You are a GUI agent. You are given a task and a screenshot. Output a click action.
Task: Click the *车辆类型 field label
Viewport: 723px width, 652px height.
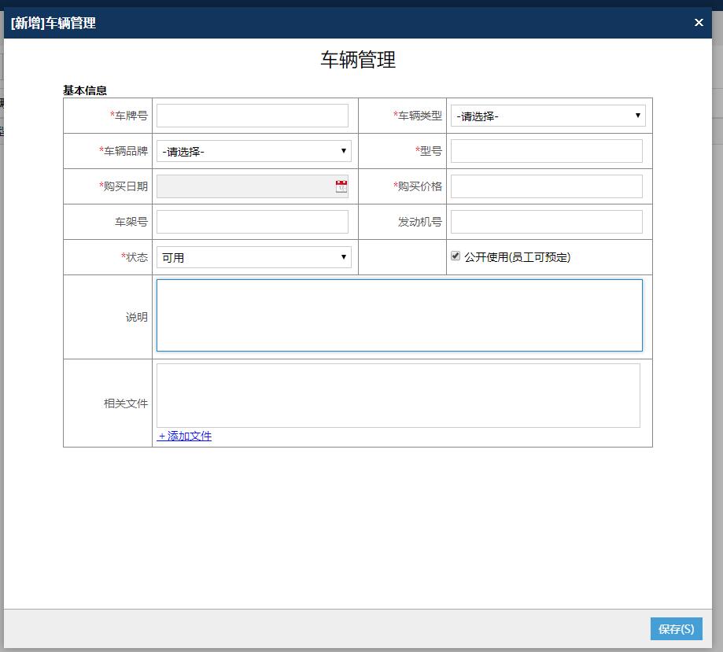(417, 116)
